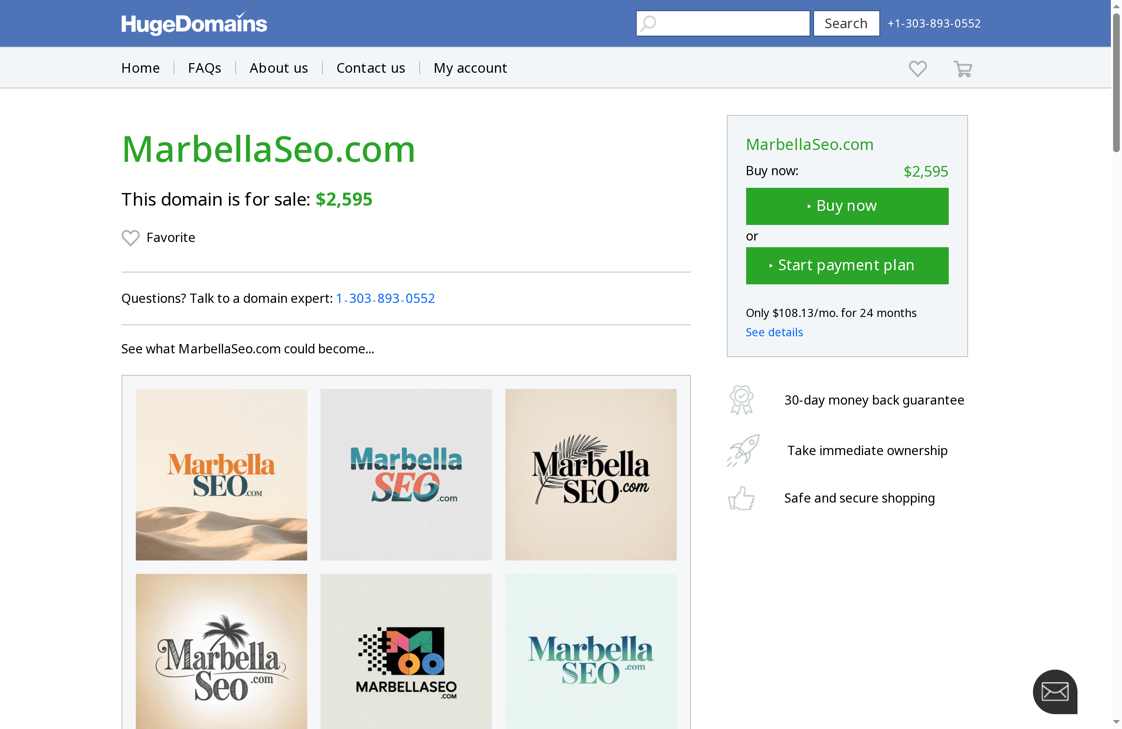Click the money back guarantee ribbon icon

(741, 400)
